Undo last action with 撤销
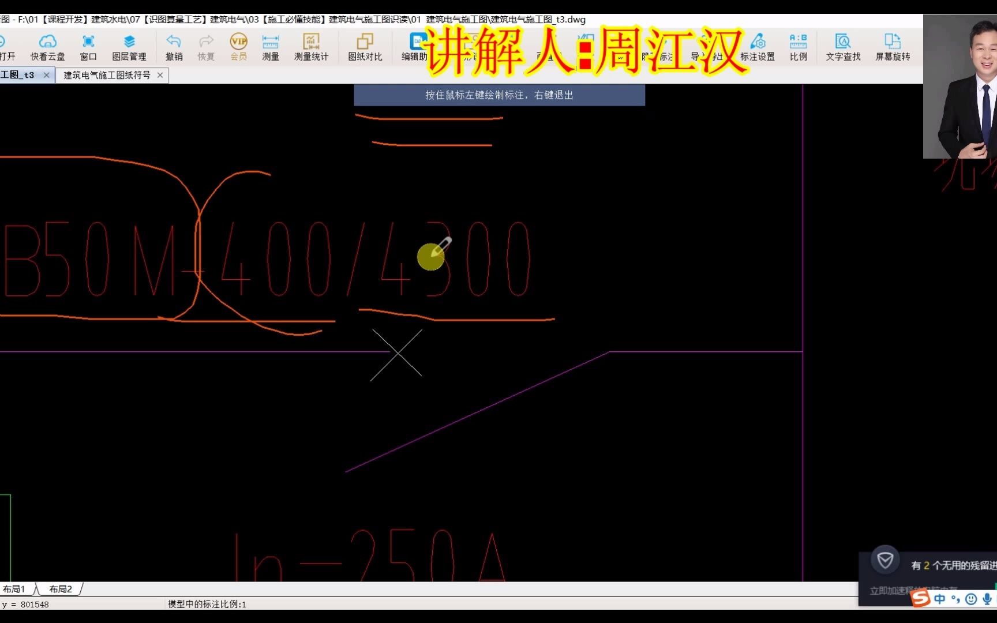The height and width of the screenshot is (623, 997). [x=174, y=47]
